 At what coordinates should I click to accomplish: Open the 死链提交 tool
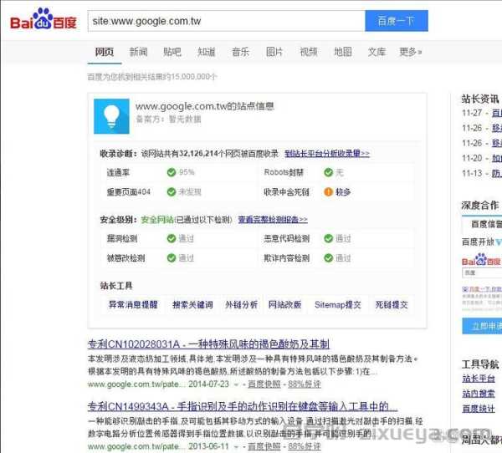click(x=392, y=304)
